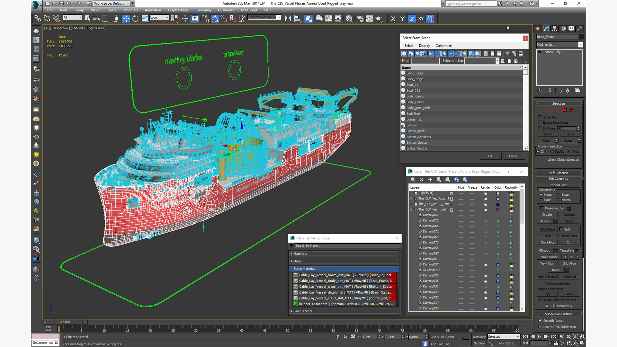Click the Grow selection button
Viewport: 617px width, 347px height.
[x=570, y=134]
